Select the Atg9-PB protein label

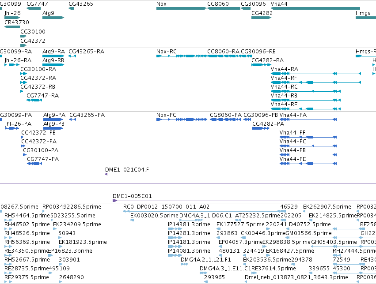coord(54,124)
